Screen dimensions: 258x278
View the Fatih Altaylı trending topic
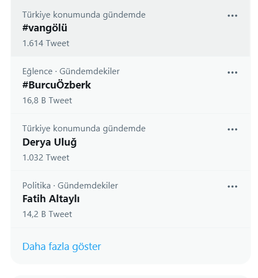(x=51, y=199)
